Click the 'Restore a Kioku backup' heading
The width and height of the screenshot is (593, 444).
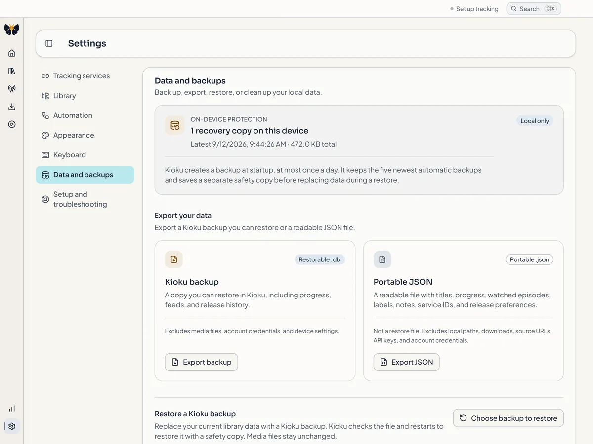pos(195,414)
